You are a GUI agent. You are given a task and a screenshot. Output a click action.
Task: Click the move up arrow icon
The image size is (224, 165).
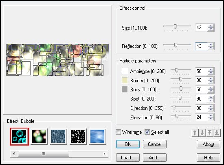pos(195,133)
